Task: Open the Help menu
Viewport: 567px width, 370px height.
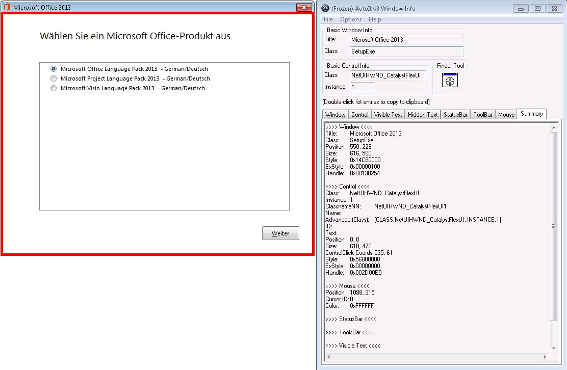Action: click(375, 19)
